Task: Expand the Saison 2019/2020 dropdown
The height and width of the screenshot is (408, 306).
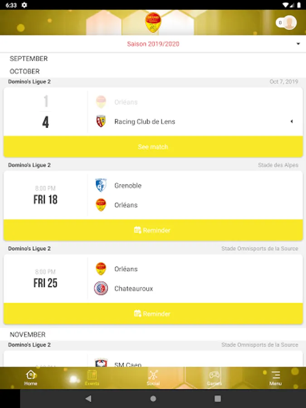Action: coord(298,44)
